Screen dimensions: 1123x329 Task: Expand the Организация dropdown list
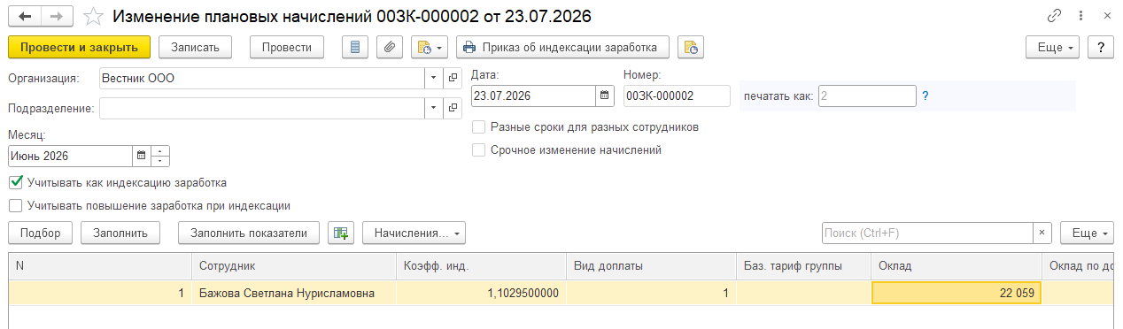[434, 78]
